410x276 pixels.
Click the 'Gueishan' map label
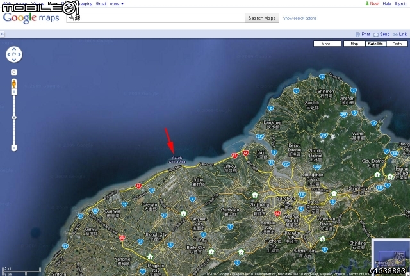pos(230,212)
